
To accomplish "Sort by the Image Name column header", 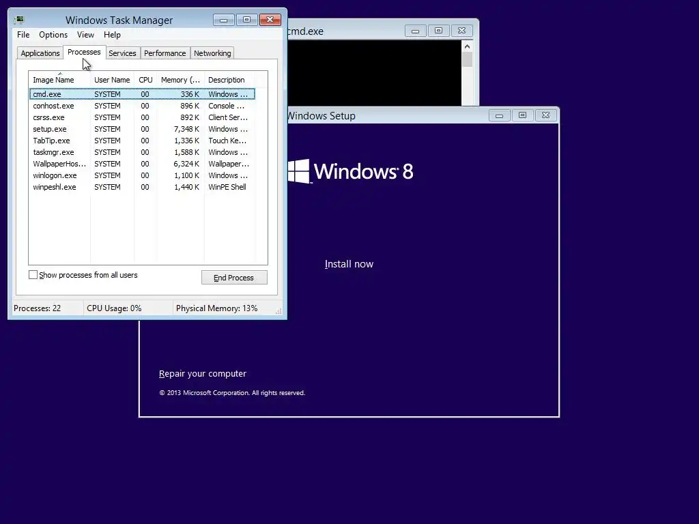I will [x=60, y=80].
